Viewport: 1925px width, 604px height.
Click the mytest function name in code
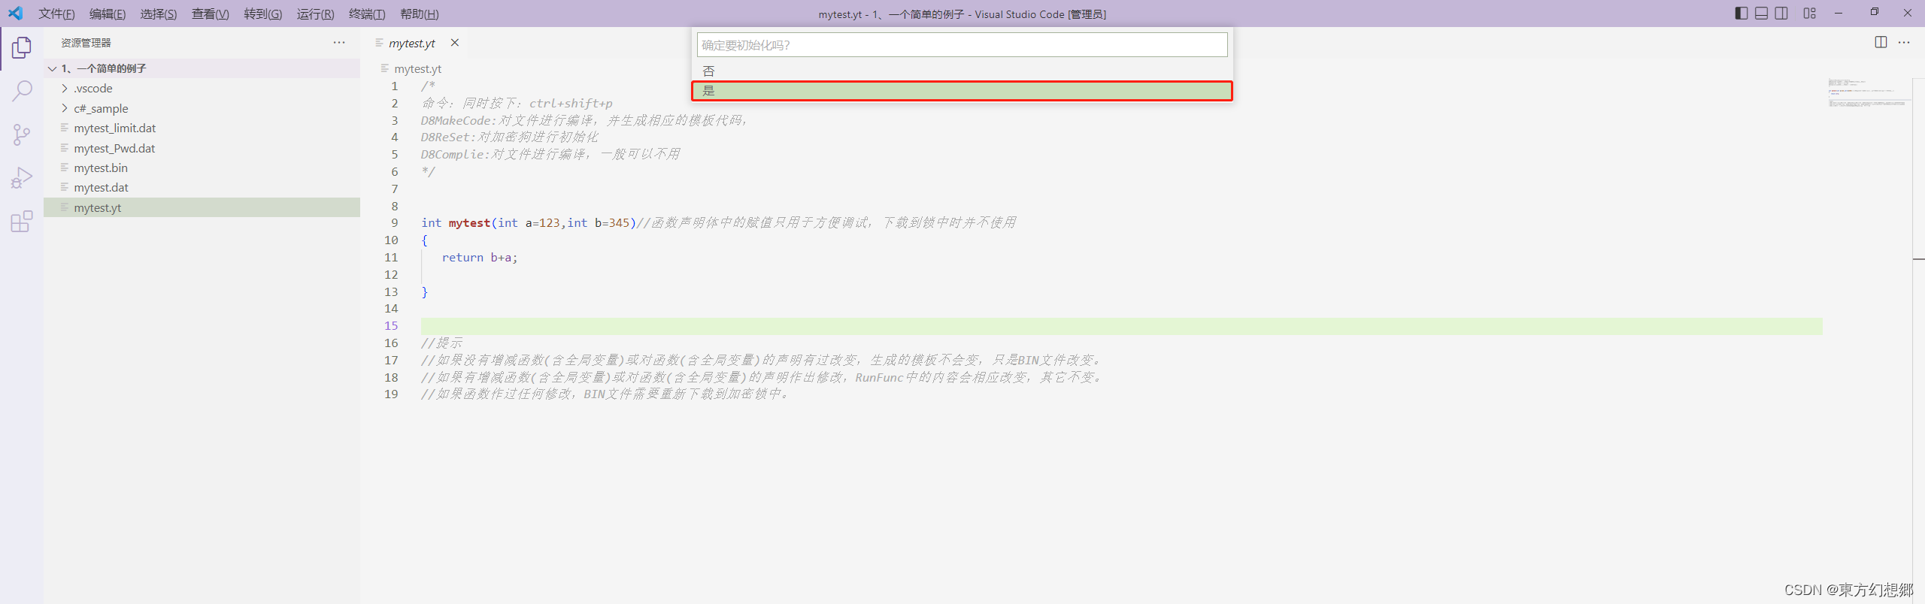coord(469,223)
